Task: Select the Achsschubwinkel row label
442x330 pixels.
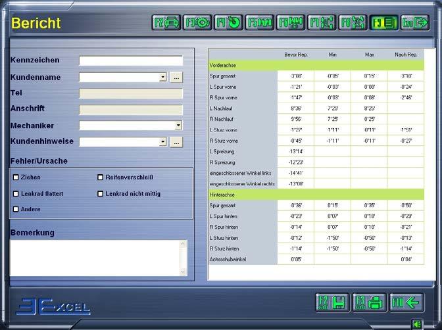Action: [x=228, y=259]
